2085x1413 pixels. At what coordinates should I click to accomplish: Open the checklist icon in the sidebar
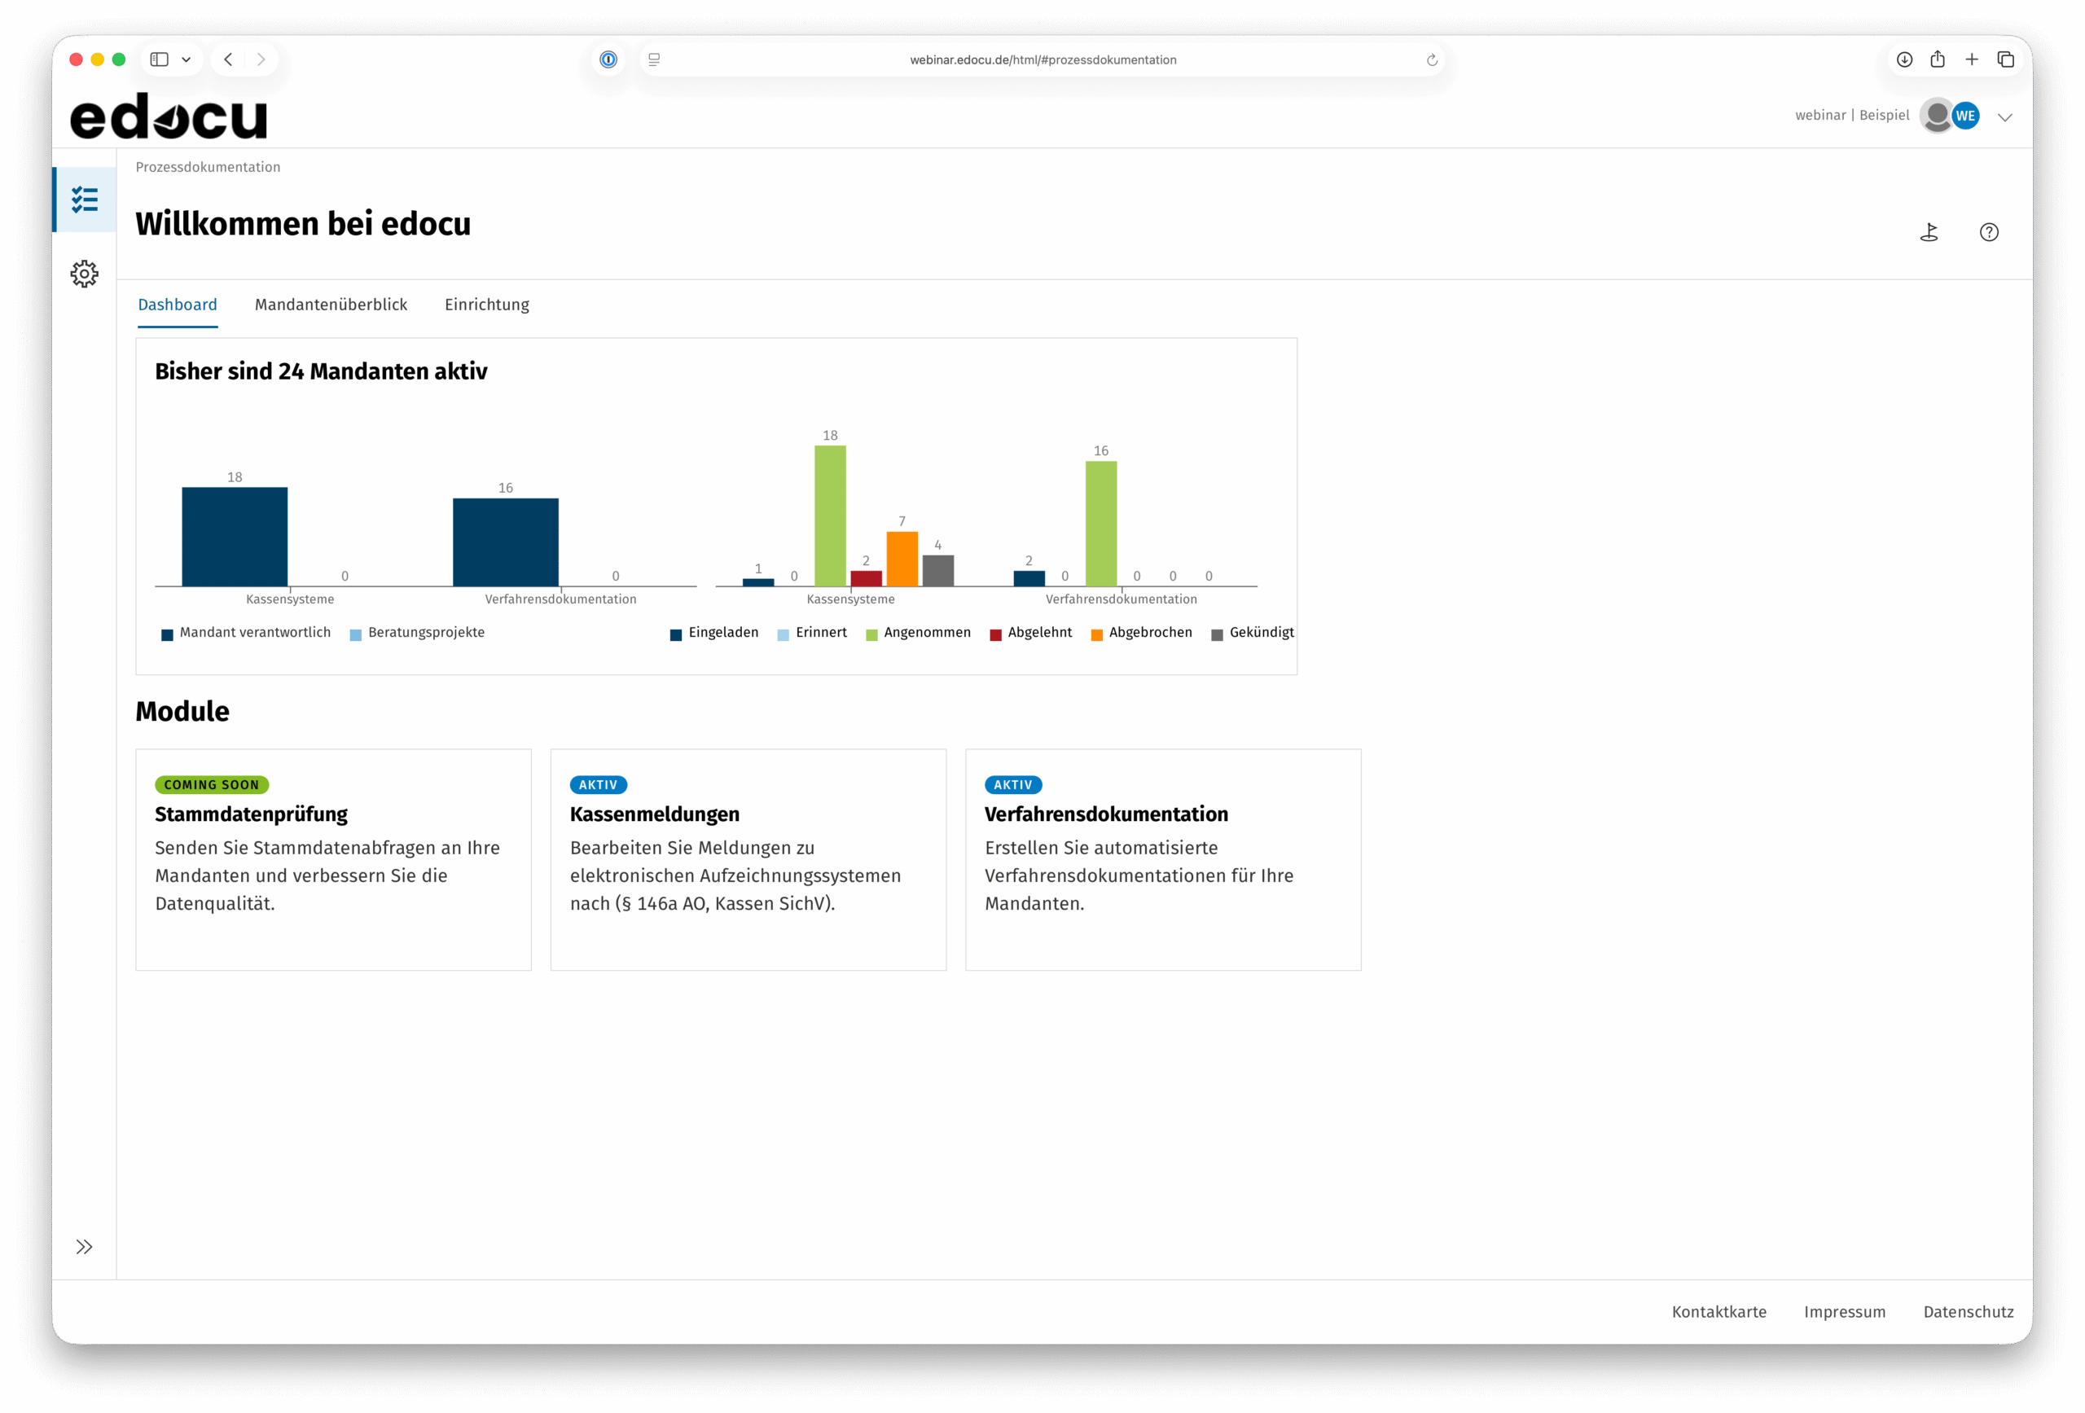[x=85, y=200]
